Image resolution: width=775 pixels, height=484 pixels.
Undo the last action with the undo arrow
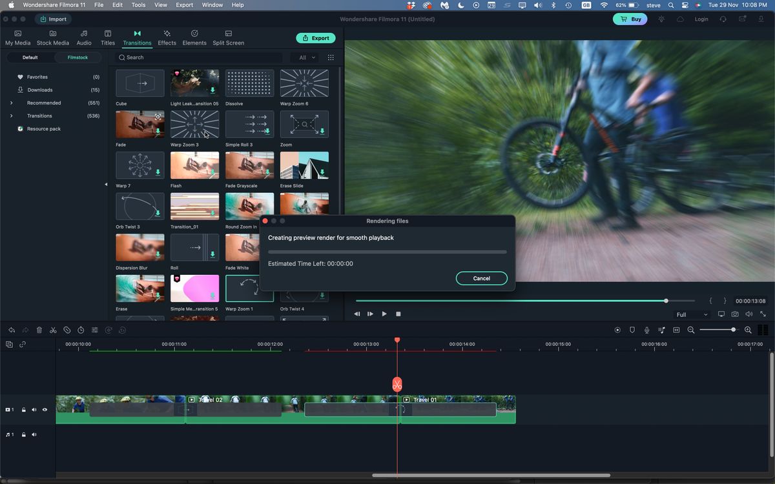tap(12, 330)
